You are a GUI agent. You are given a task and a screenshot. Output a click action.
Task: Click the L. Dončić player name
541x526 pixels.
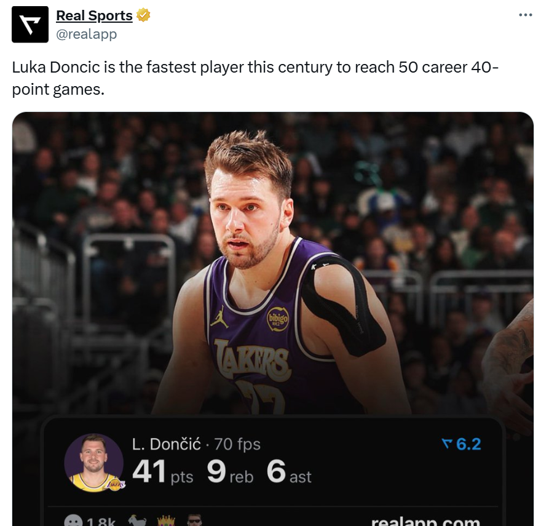167,444
